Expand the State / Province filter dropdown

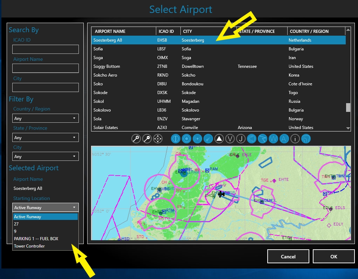46,137
